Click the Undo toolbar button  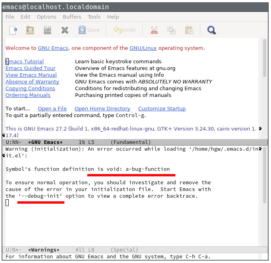coord(124,30)
